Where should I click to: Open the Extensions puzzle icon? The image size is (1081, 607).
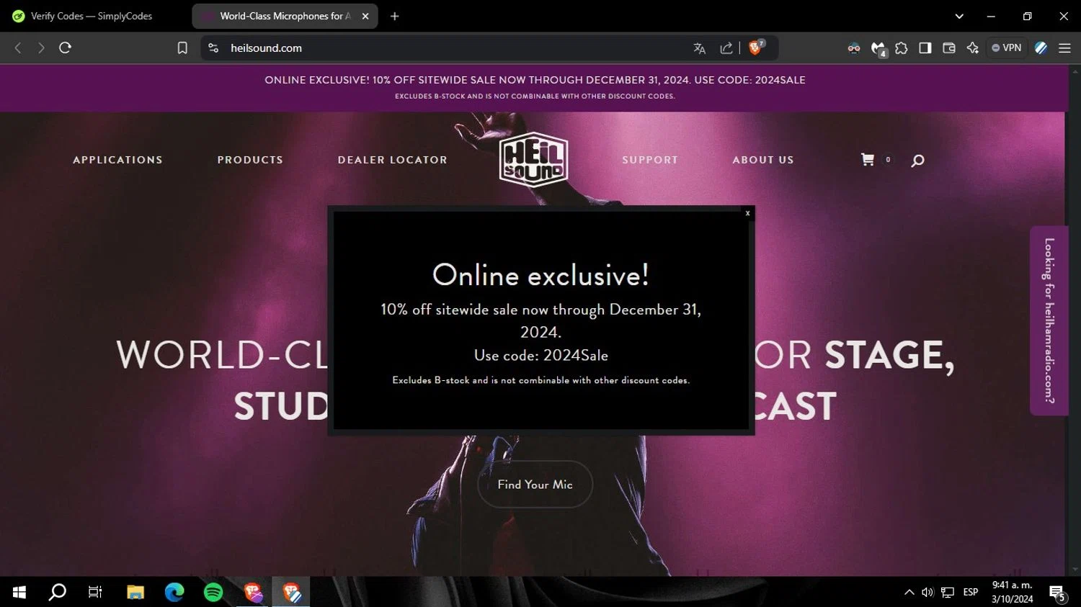coord(902,48)
